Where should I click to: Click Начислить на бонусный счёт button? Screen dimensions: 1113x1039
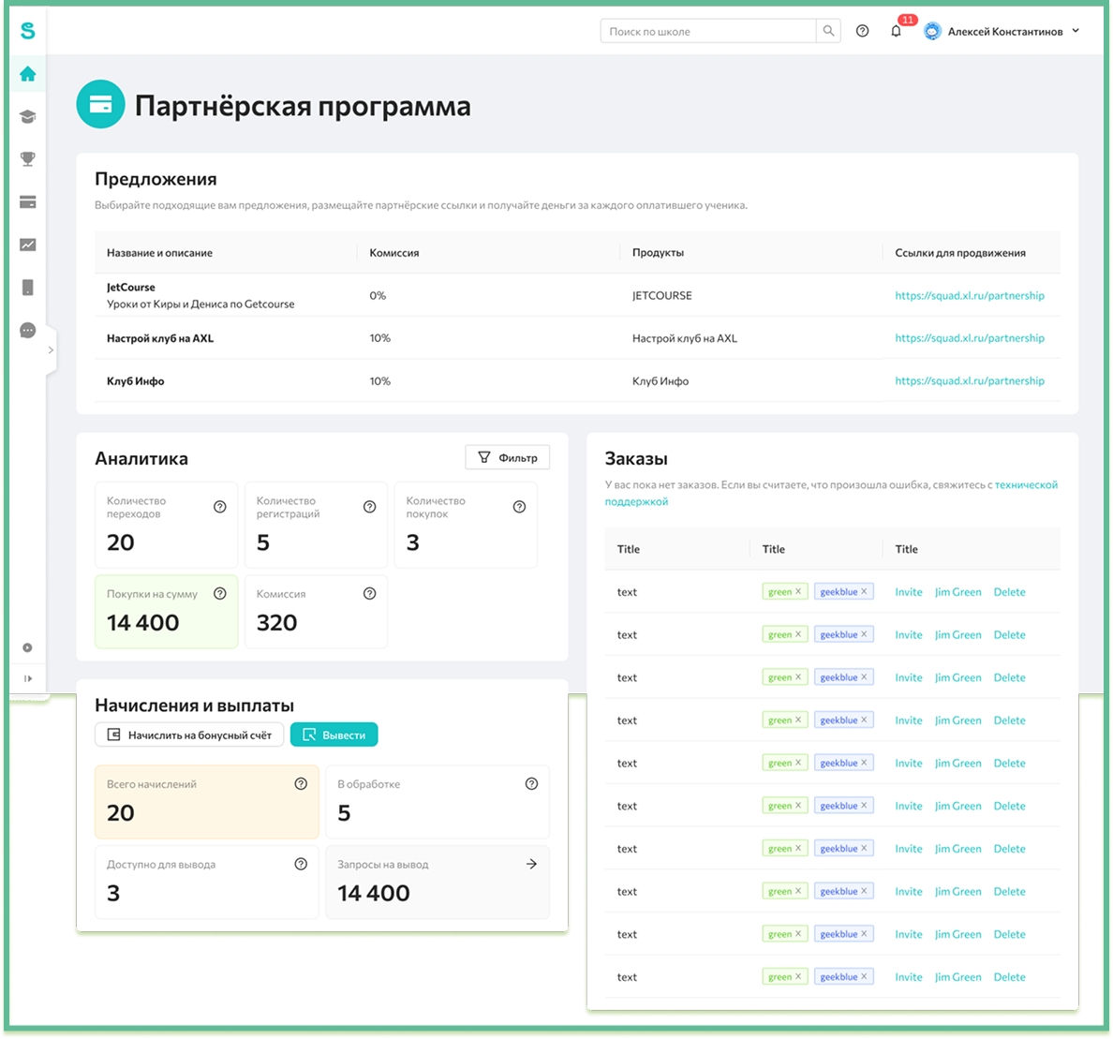pyautogui.click(x=189, y=735)
